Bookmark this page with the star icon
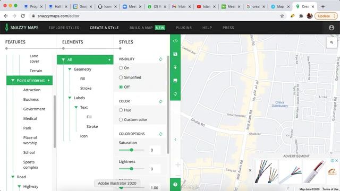 coord(282,16)
